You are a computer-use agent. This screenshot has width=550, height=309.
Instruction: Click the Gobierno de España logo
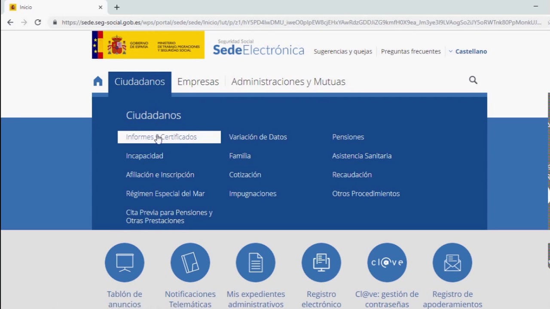click(148, 45)
